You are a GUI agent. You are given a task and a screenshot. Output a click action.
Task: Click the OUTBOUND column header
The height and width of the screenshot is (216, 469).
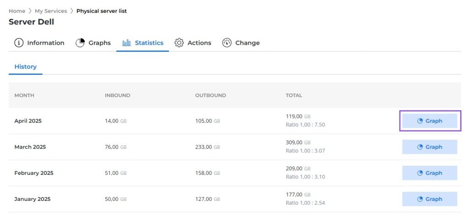(x=210, y=95)
